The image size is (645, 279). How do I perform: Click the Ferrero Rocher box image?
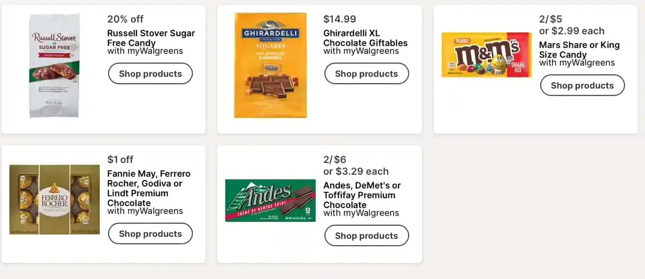pos(54,199)
